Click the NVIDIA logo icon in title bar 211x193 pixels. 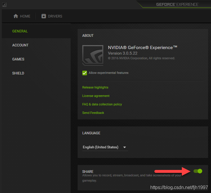pos(4,5)
